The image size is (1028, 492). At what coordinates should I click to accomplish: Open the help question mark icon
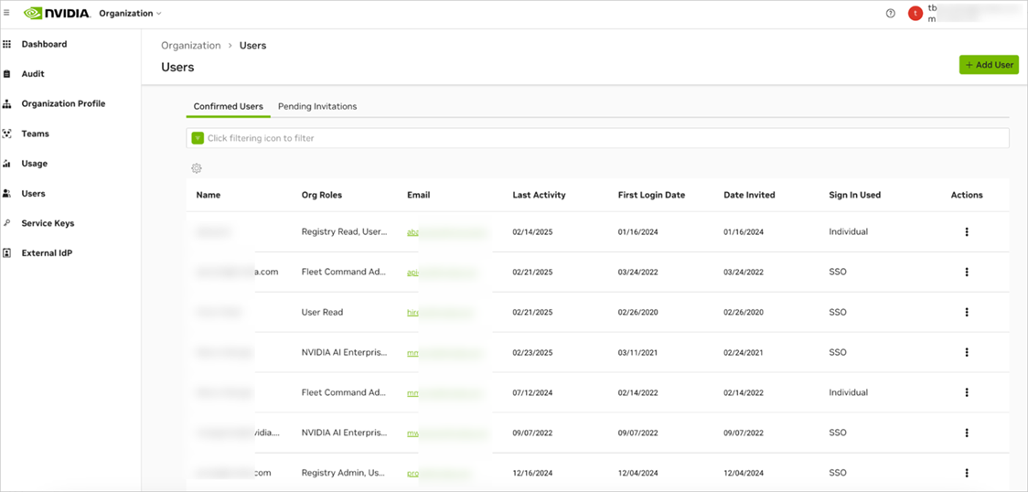coord(890,13)
